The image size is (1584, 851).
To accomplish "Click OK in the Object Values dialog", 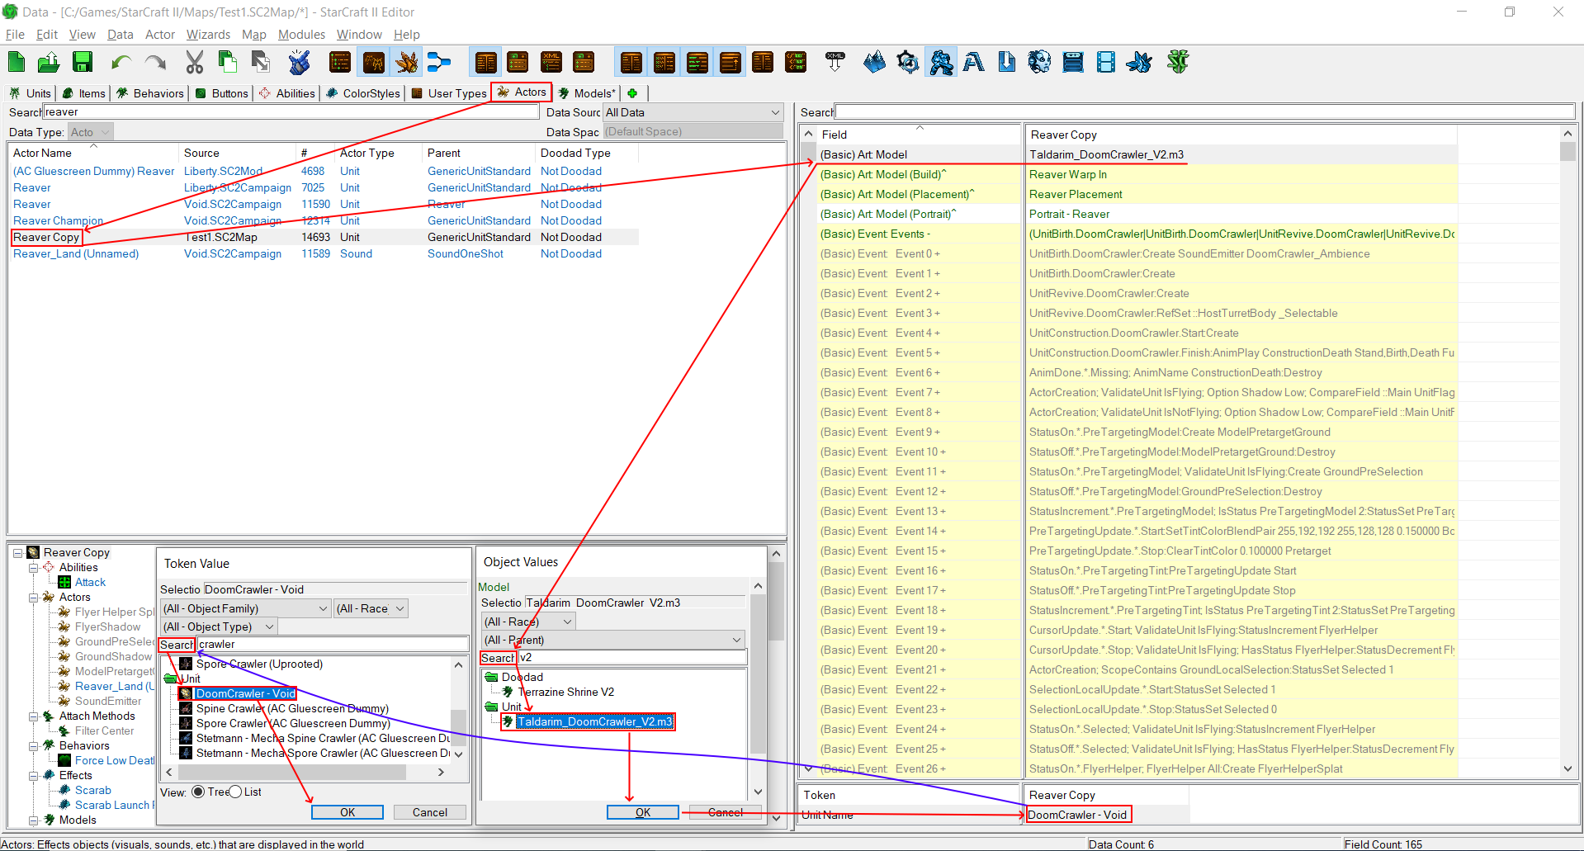I will tap(643, 812).
